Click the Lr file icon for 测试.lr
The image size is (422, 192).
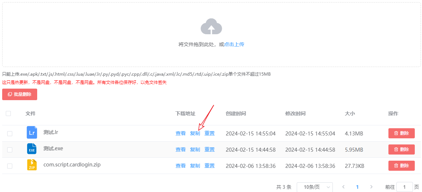(32, 133)
